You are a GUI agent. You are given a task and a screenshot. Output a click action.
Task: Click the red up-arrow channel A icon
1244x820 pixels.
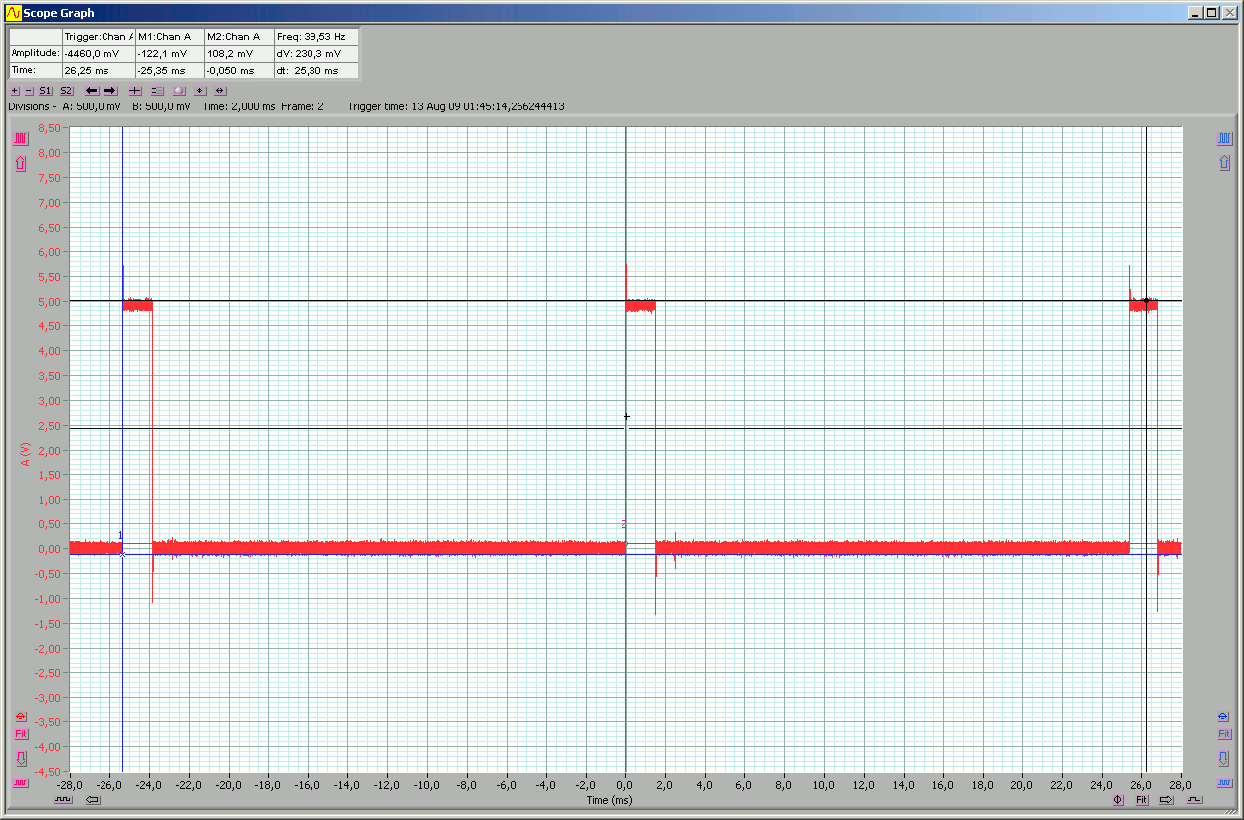click(21, 164)
